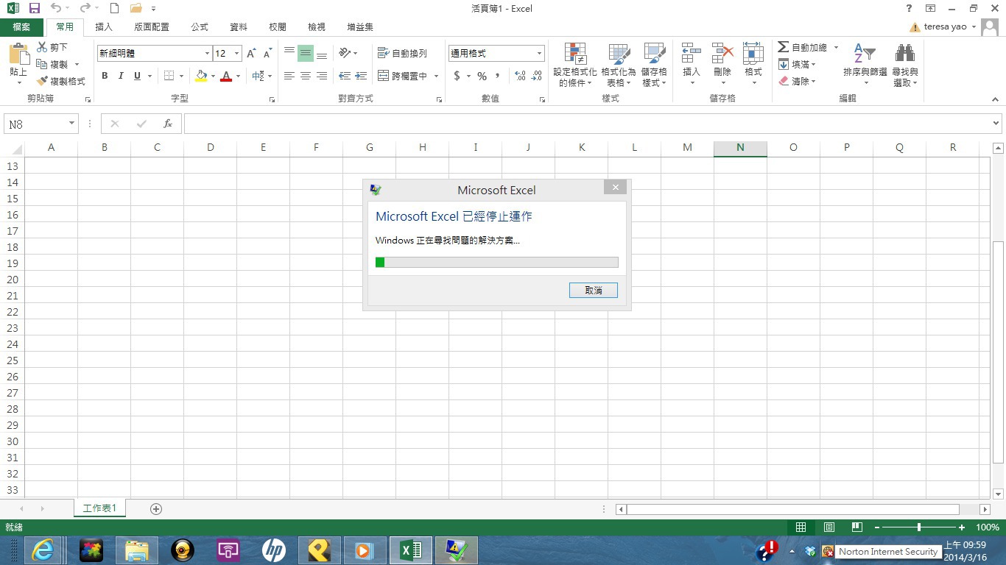This screenshot has width=1006, height=565.
Task: Click the Cut (剪下) scissors button
Action: [52, 47]
